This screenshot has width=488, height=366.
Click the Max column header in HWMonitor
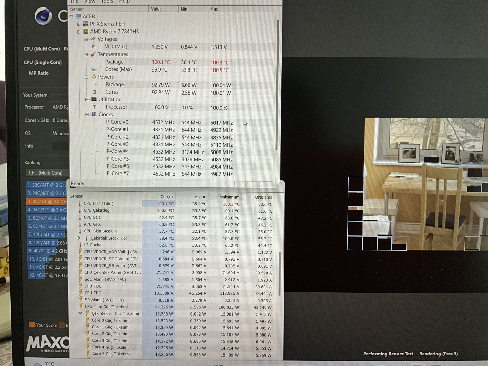pos(223,9)
